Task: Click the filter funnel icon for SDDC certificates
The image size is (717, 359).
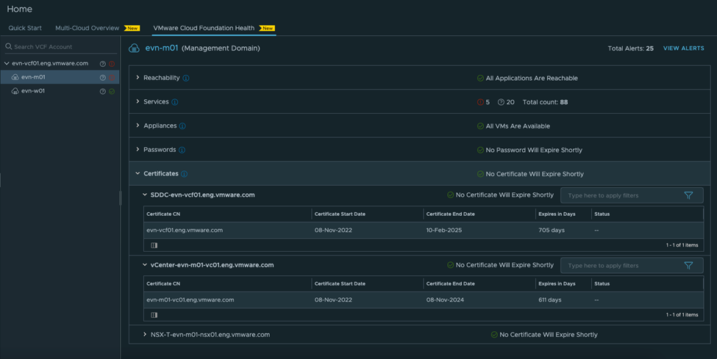Action: coord(688,195)
